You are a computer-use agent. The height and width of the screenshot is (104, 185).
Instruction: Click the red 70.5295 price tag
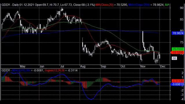tap(177, 52)
